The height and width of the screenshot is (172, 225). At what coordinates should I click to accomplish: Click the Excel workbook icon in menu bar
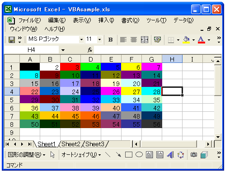click(x=11, y=20)
